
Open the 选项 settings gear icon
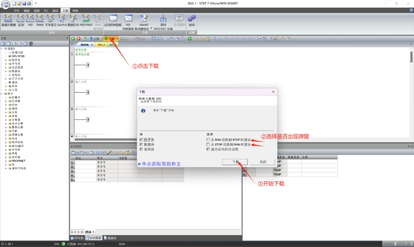click(192, 19)
